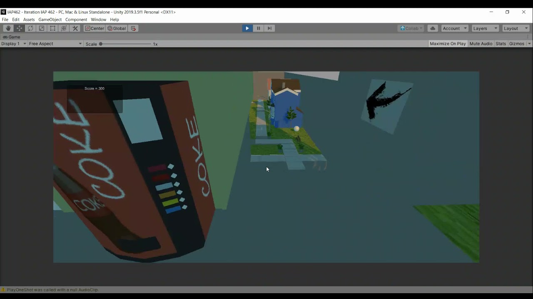The image size is (533, 299).
Task: Click the Play button
Action: pos(247,28)
